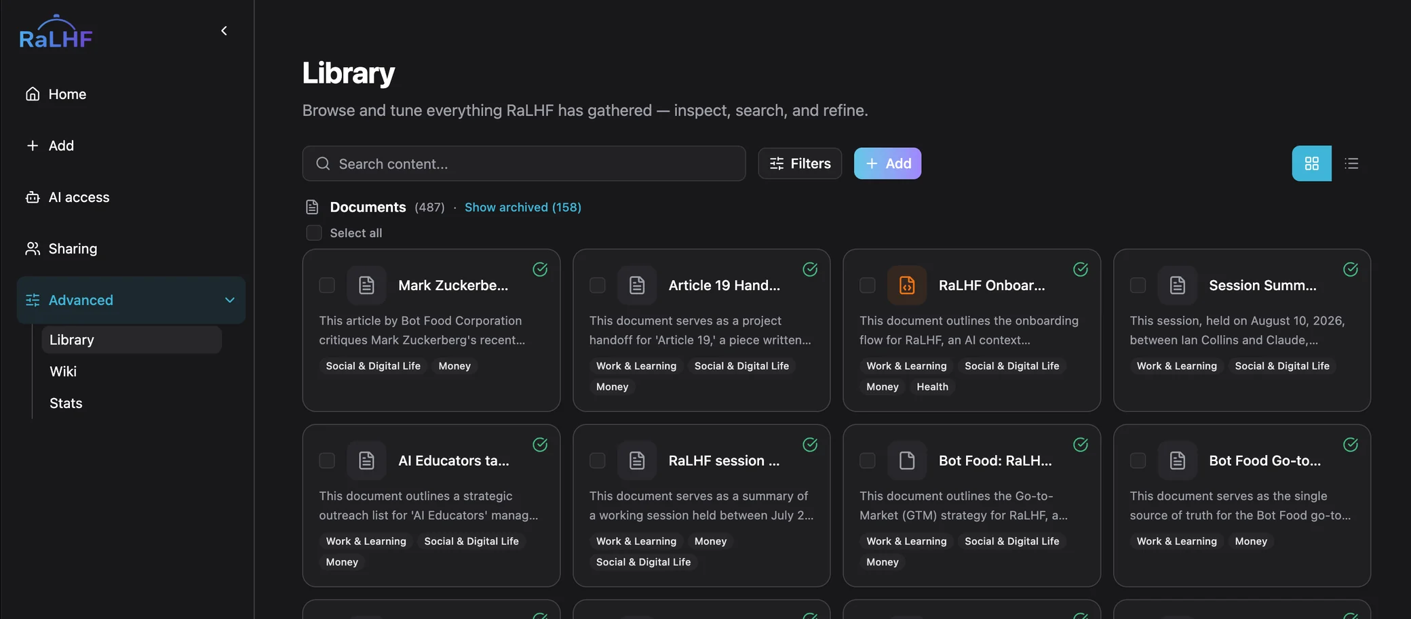Viewport: 1411px width, 619px height.
Task: Open the Mark Zuckerbe... document title
Action: pyautogui.click(x=453, y=285)
